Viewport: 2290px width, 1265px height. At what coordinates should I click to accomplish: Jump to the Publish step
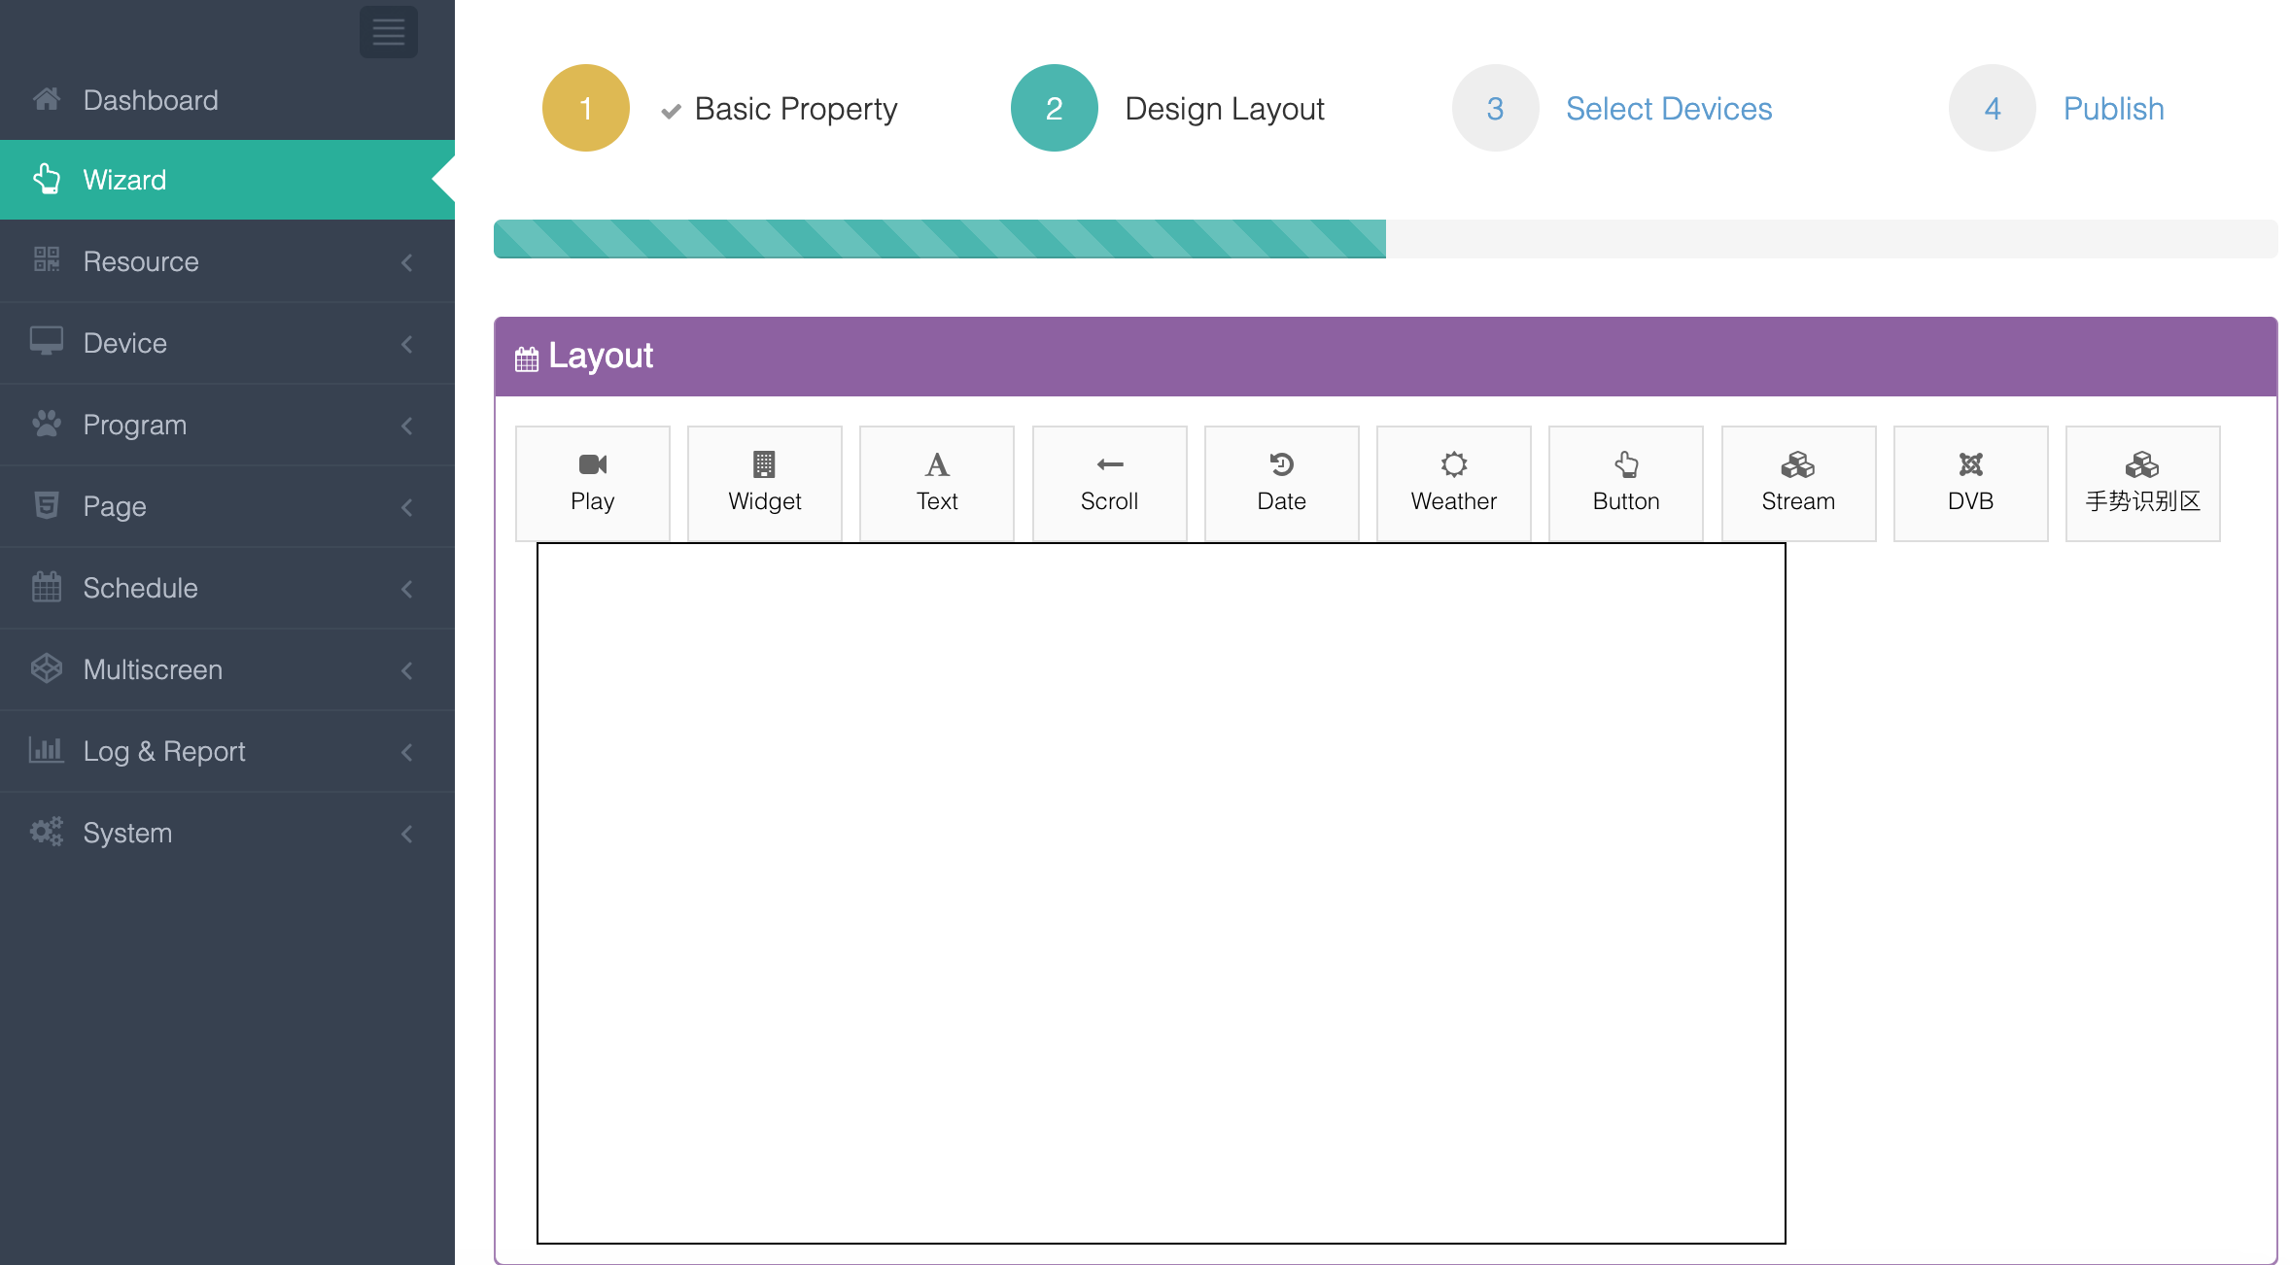pyautogui.click(x=2112, y=108)
